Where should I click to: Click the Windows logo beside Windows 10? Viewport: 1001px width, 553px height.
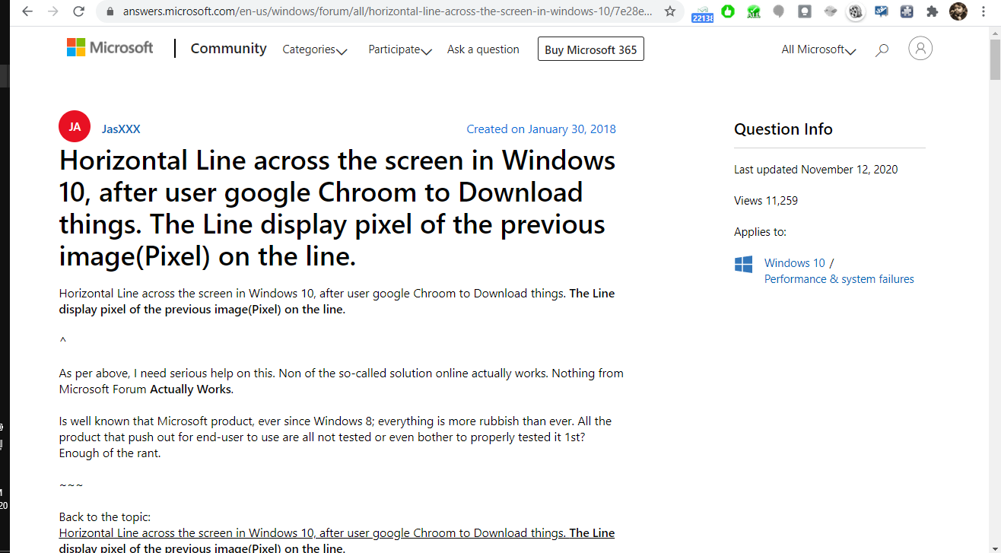pyautogui.click(x=743, y=264)
